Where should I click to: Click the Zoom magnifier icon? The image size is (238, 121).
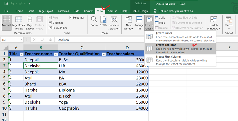[94, 20]
